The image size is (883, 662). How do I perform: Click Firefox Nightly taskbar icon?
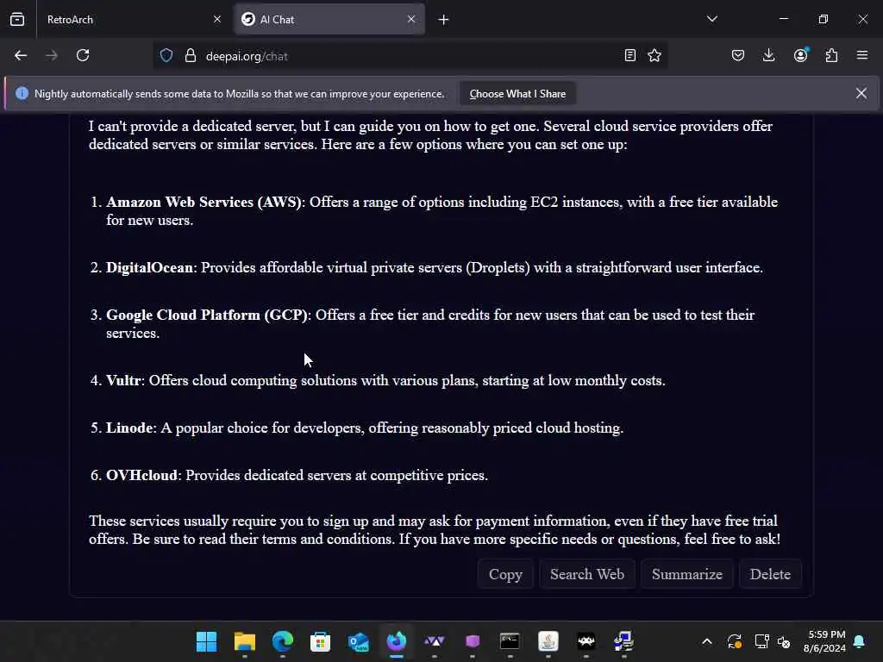(x=397, y=641)
